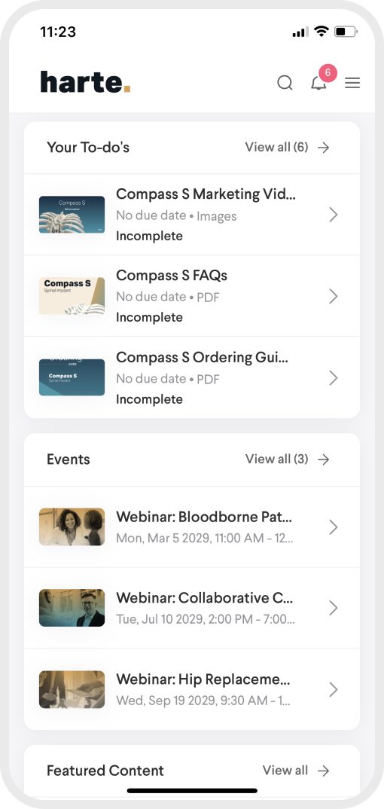Expand Compass S FAQs chevron
This screenshot has height=809, width=384.
[334, 296]
